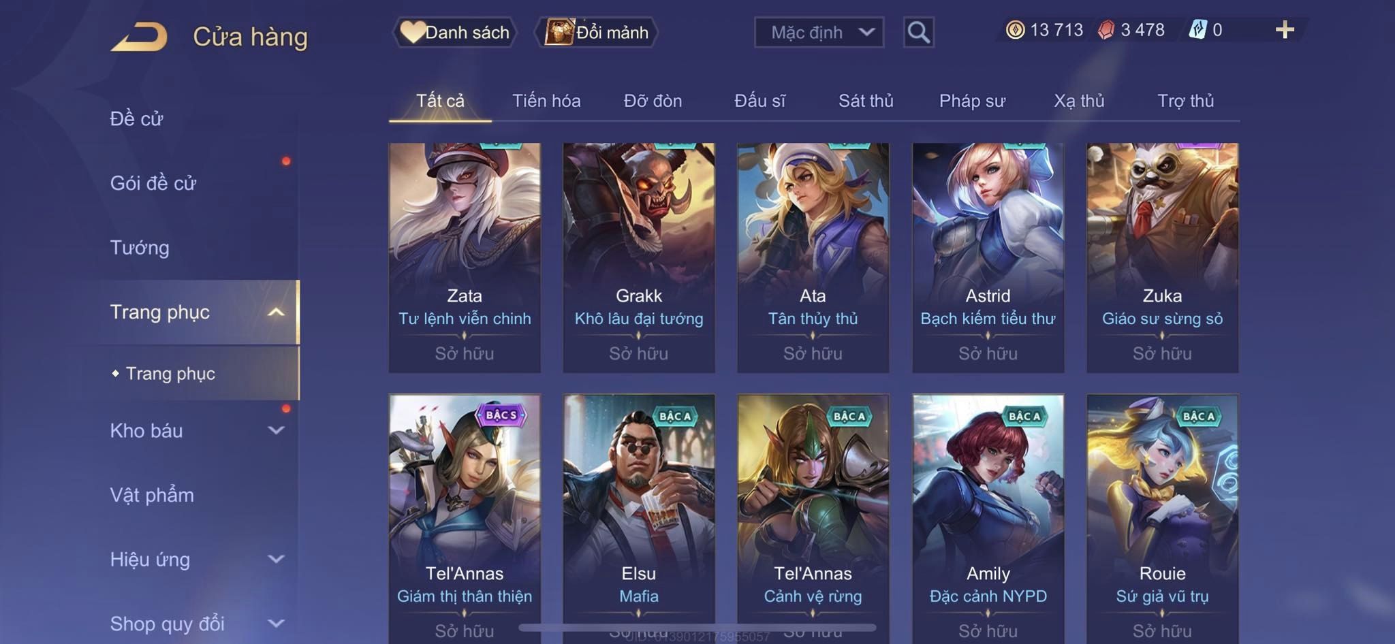The height and width of the screenshot is (644, 1395).
Task: Click the blue ticket currency icon
Action: point(1197,30)
